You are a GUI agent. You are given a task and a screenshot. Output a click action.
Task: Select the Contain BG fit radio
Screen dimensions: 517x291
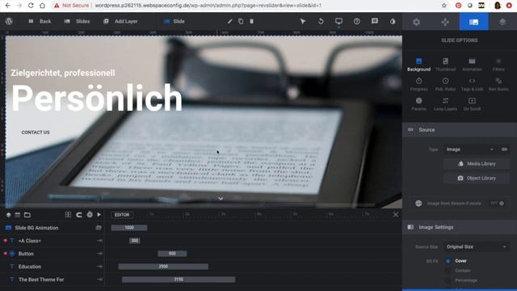(x=448, y=271)
